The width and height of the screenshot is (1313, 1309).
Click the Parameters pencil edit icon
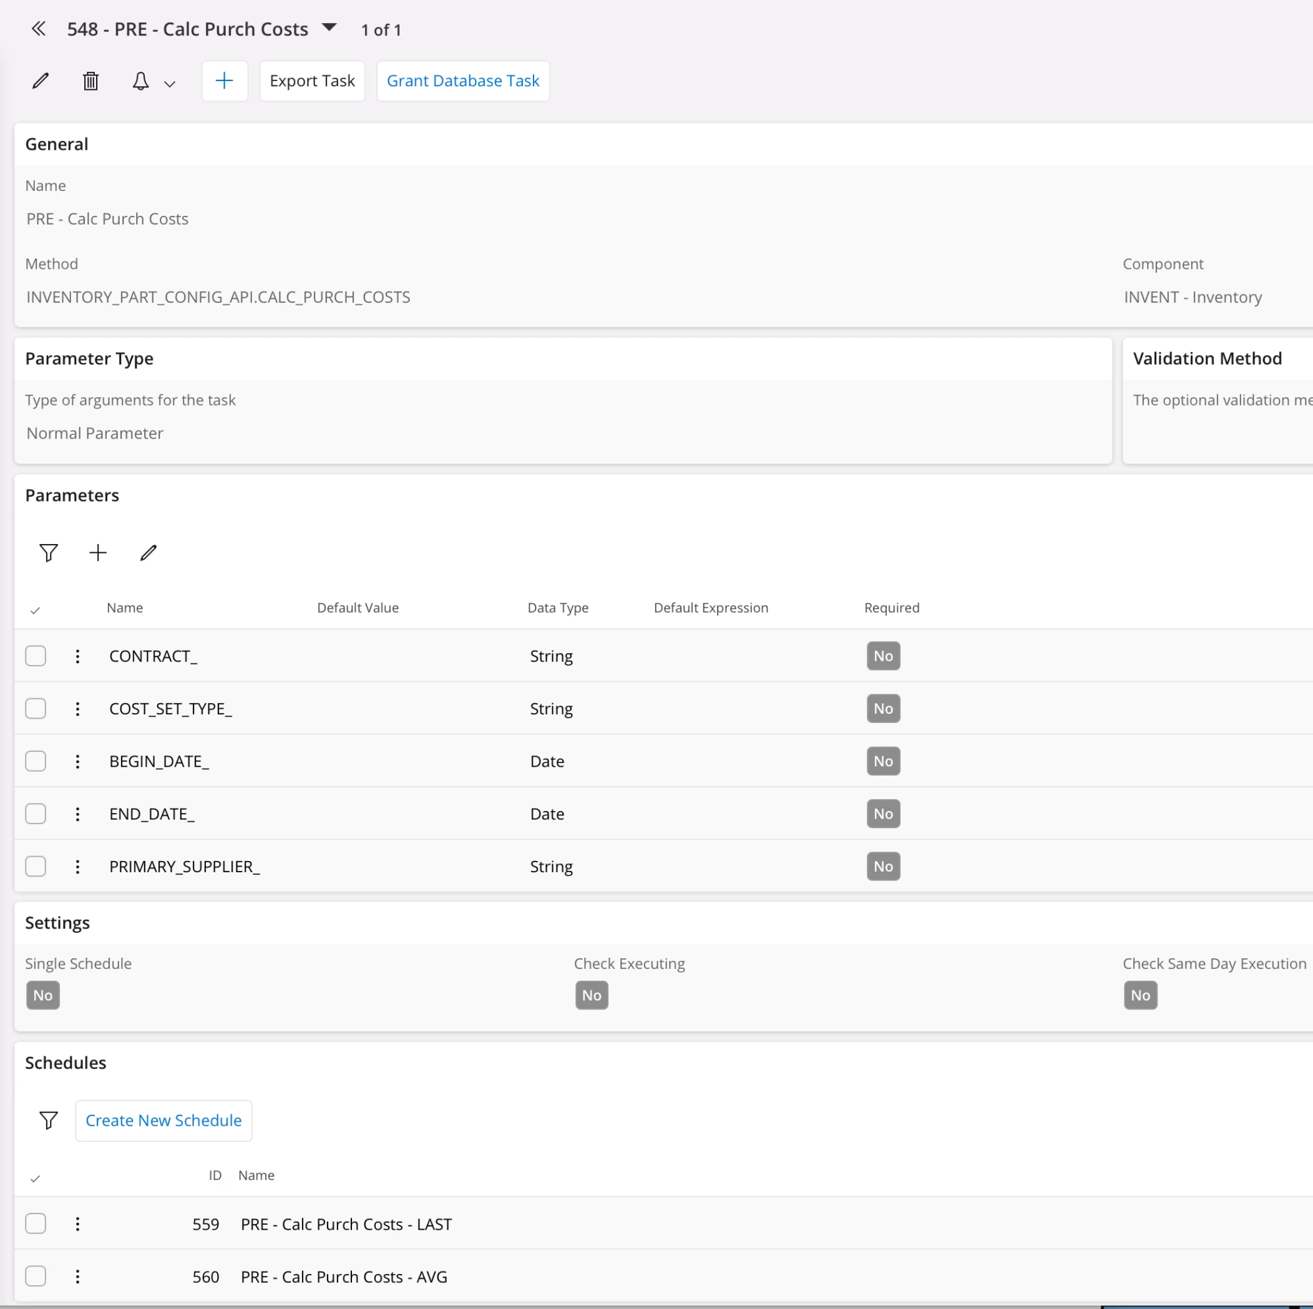[x=148, y=553]
